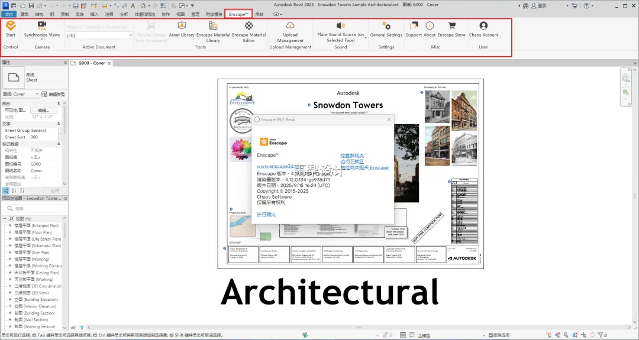Click the blue link below the rights text
The height and width of the screenshot is (340, 639).
point(266,215)
